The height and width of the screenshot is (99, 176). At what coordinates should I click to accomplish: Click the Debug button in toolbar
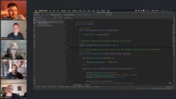pyautogui.click(x=80, y=15)
